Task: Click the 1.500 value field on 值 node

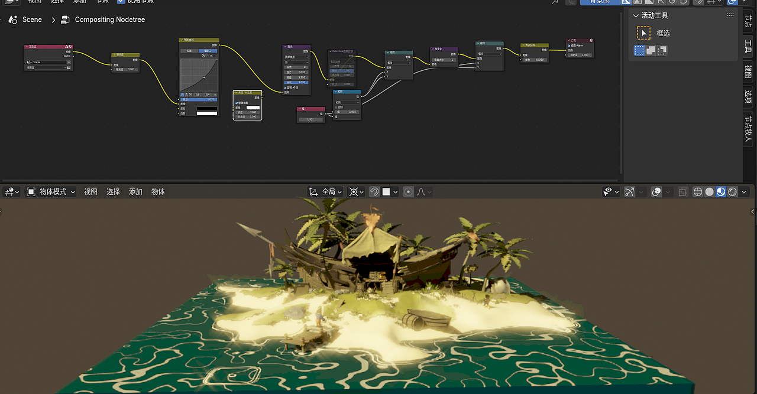Action: click(310, 119)
